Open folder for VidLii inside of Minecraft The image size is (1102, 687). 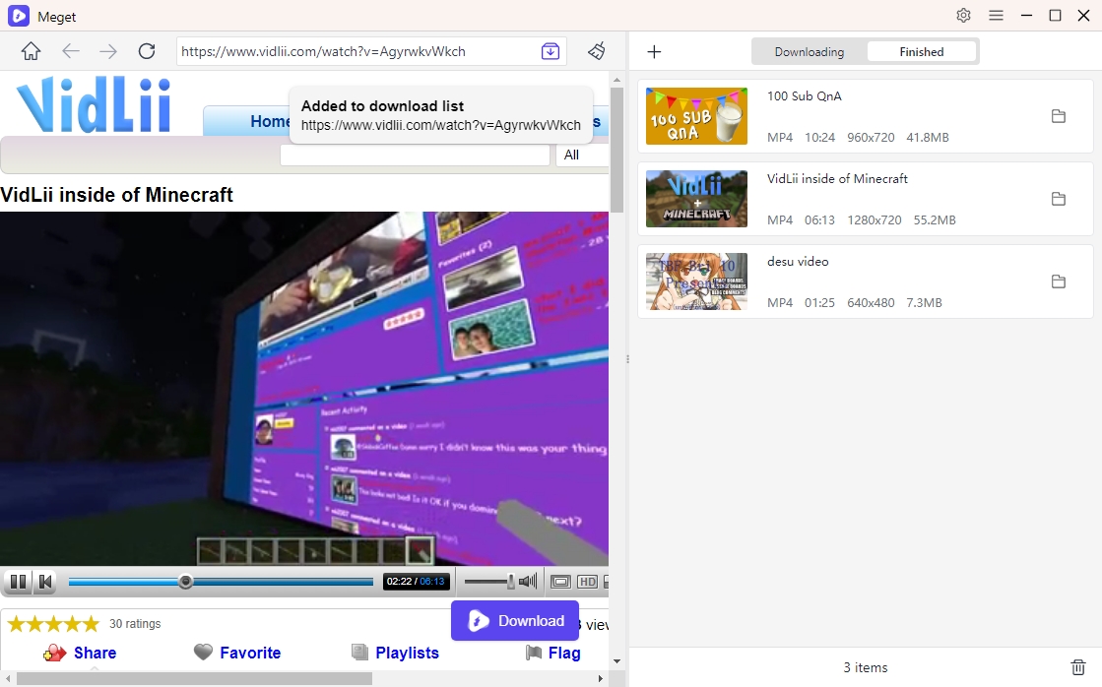[1059, 199]
